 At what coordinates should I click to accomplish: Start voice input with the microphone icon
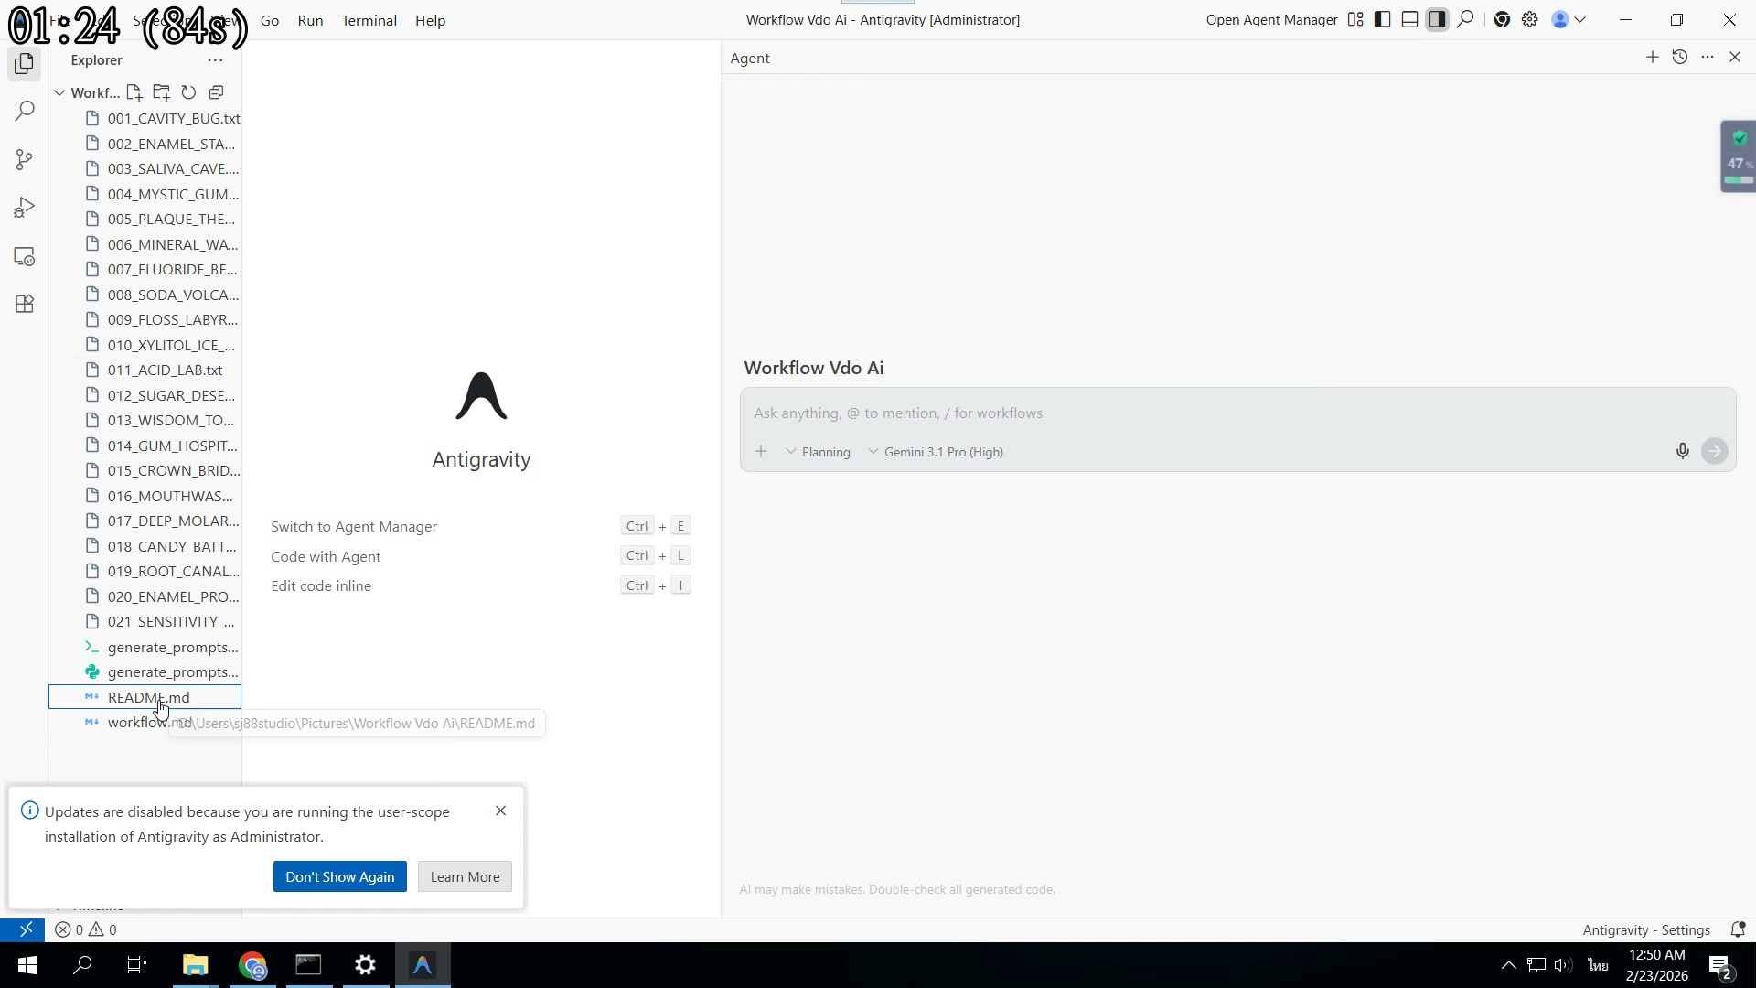(x=1682, y=450)
